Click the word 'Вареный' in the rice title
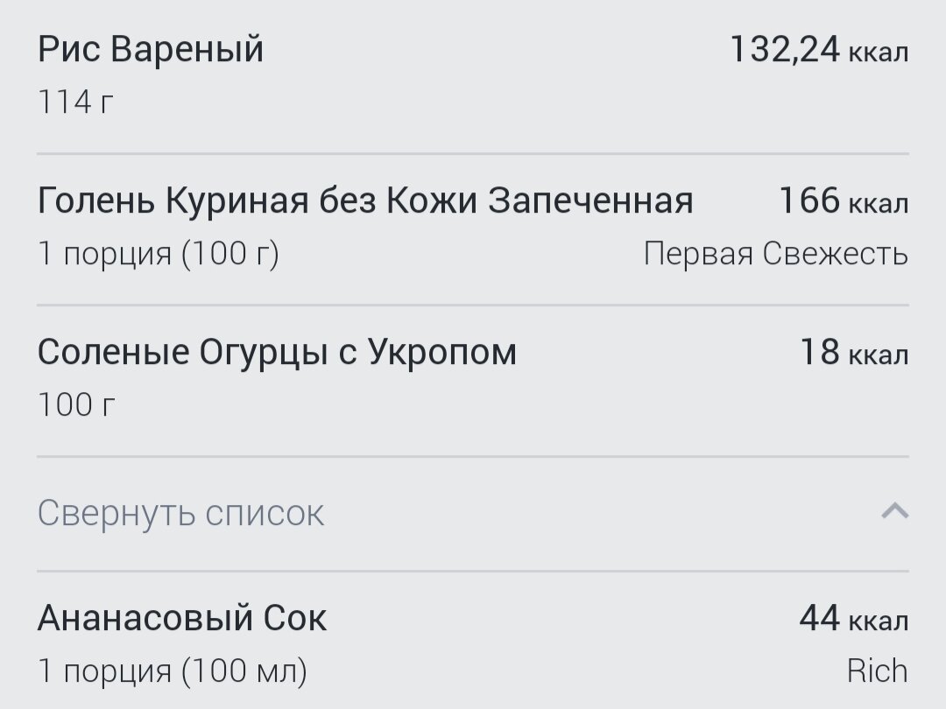 click(187, 49)
